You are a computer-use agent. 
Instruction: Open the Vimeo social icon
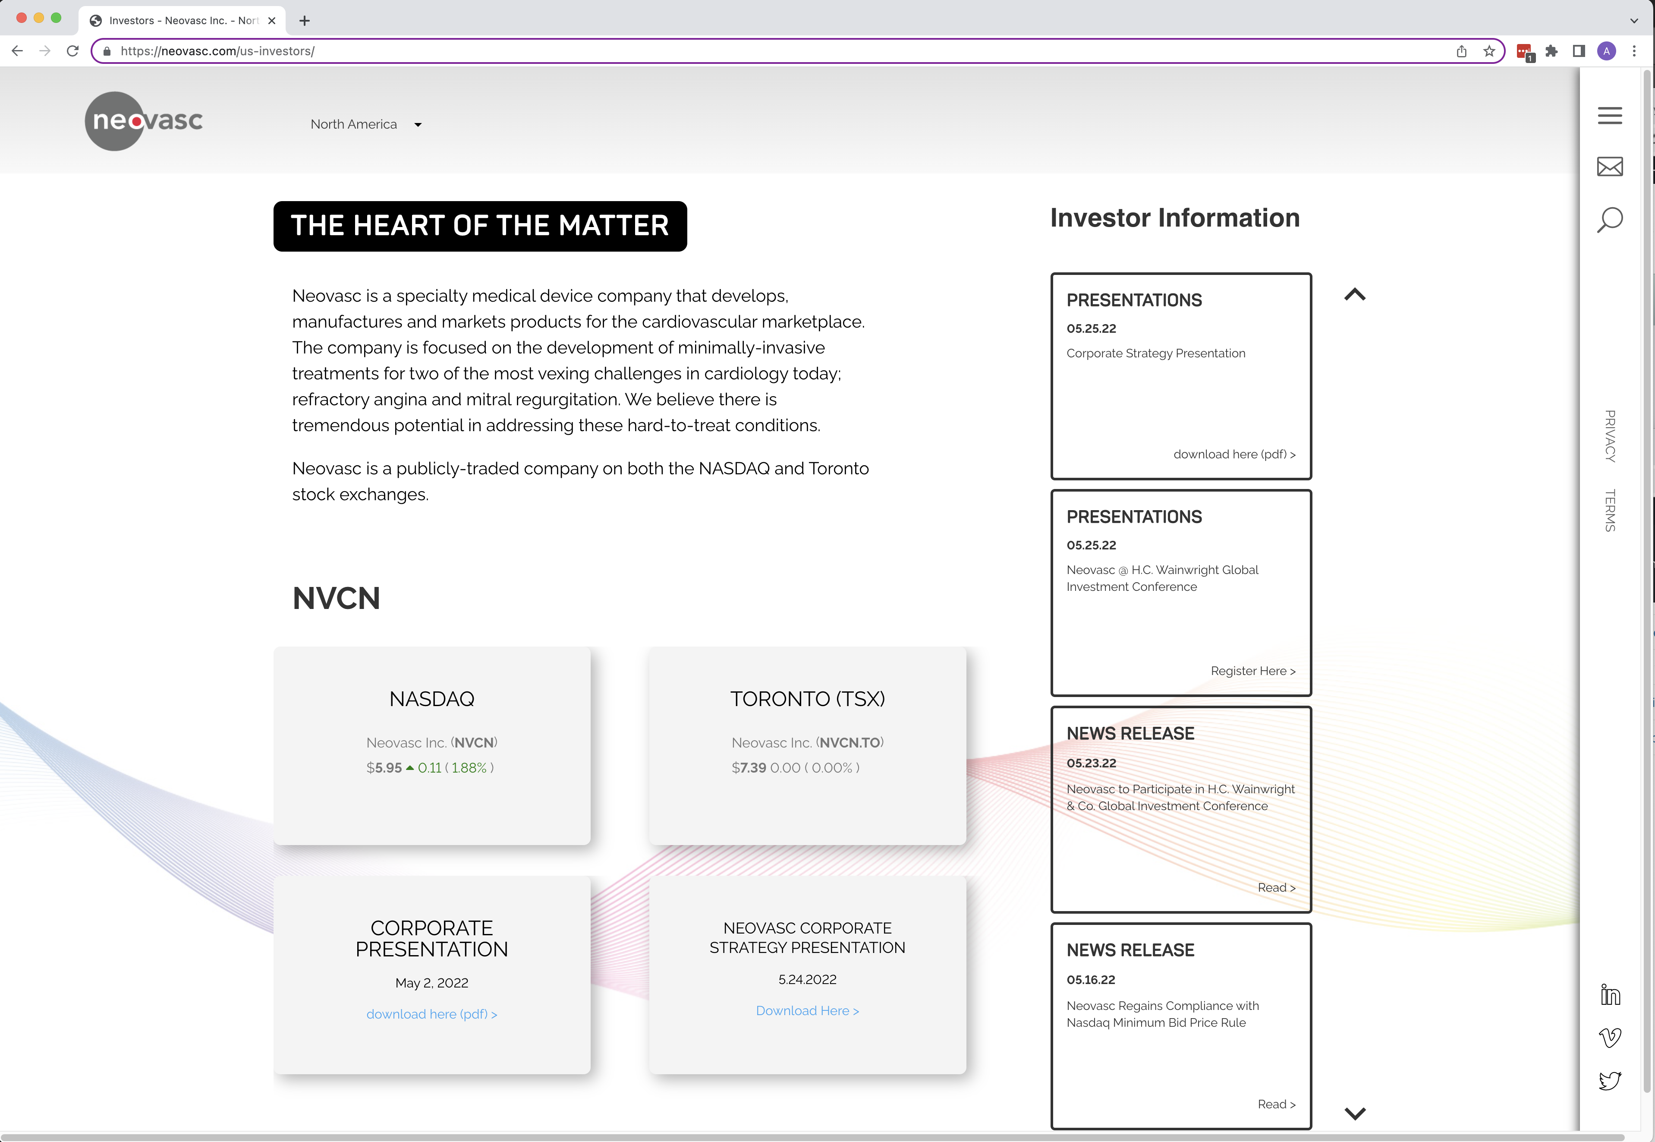tap(1610, 1038)
